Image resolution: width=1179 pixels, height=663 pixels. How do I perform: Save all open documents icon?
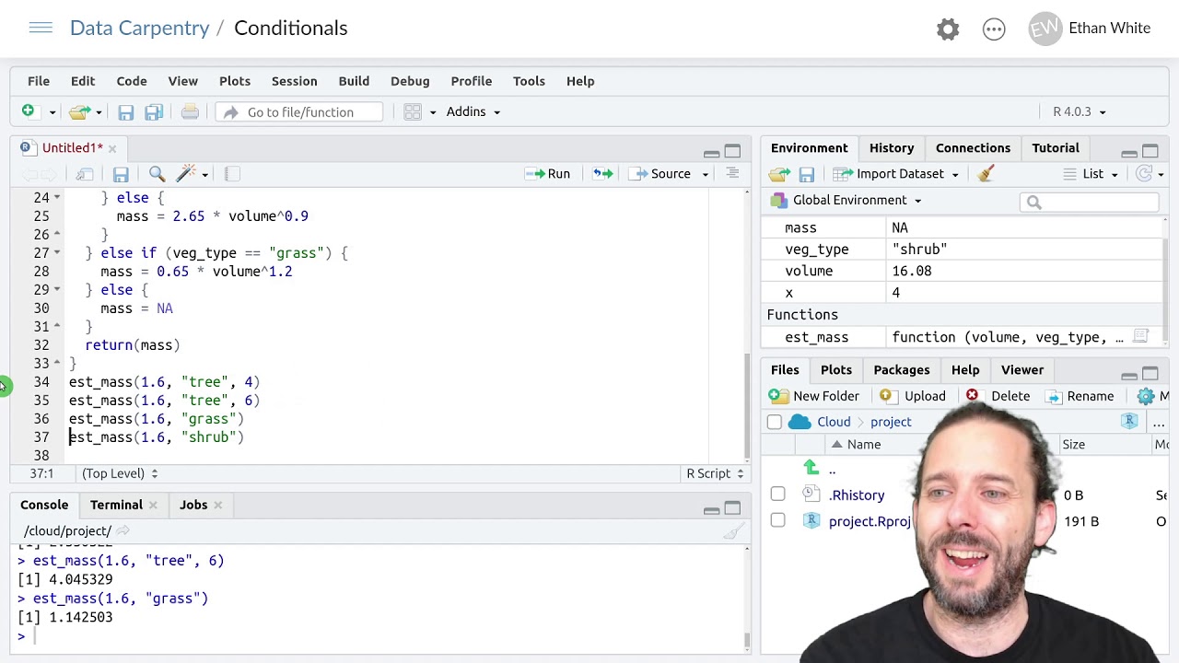(154, 111)
